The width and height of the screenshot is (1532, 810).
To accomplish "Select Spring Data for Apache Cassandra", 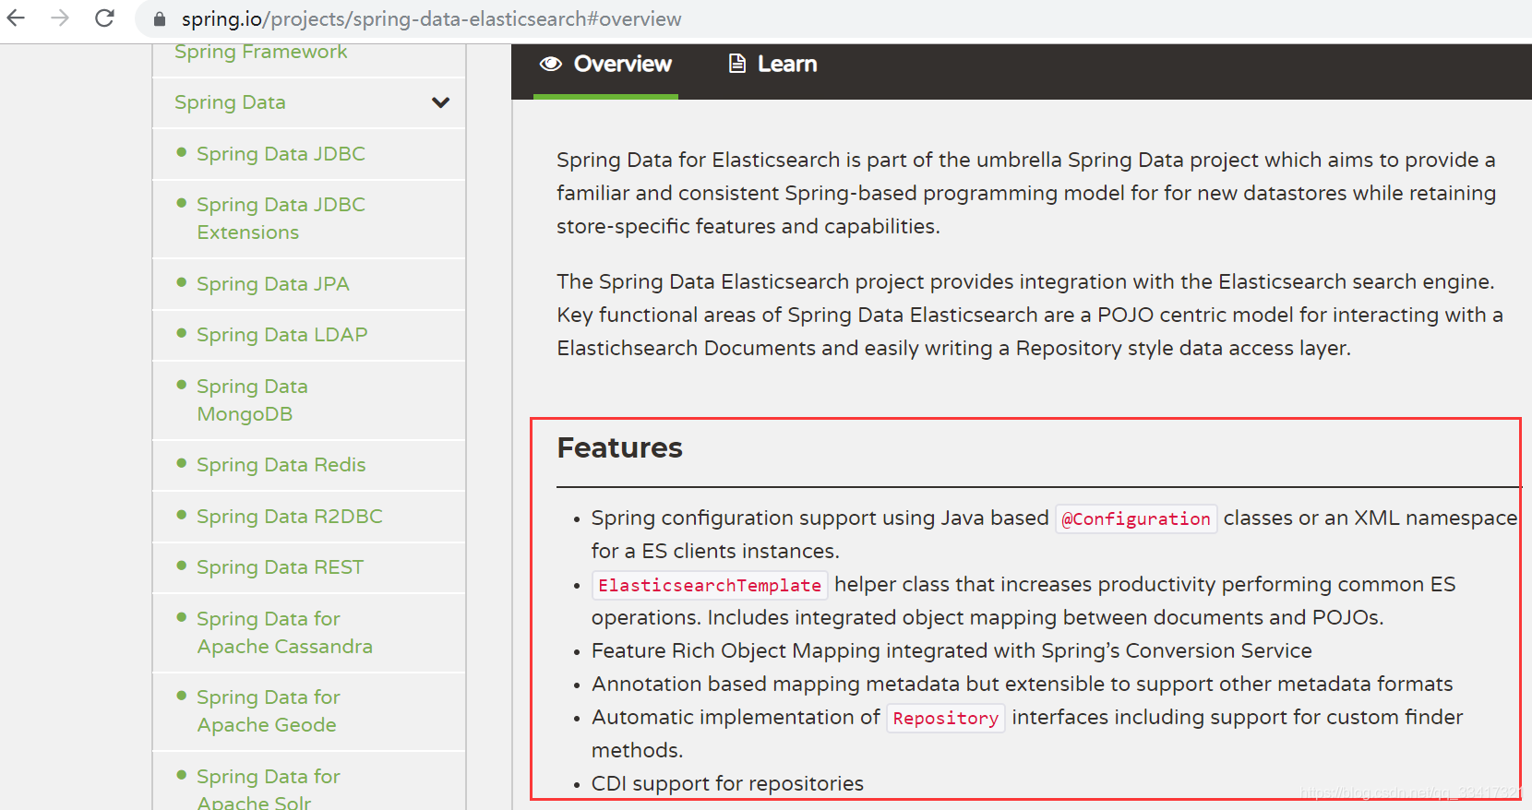I will [x=284, y=633].
